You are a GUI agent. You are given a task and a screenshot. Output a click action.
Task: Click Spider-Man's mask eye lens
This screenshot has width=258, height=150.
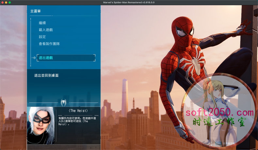click(181, 32)
